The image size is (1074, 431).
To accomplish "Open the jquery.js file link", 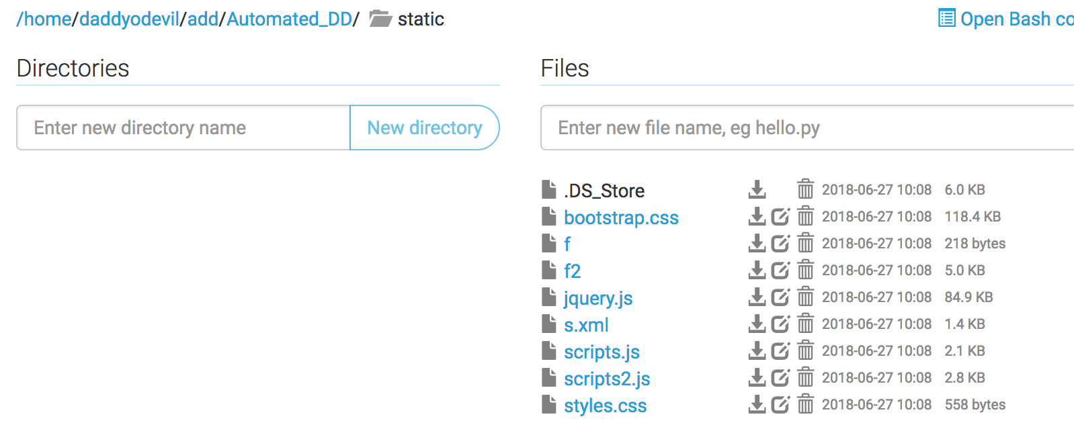I will (x=598, y=298).
